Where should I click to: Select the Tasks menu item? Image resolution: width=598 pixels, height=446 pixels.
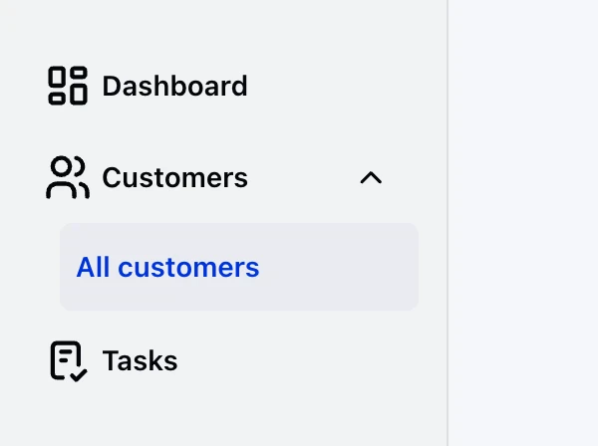(x=140, y=360)
